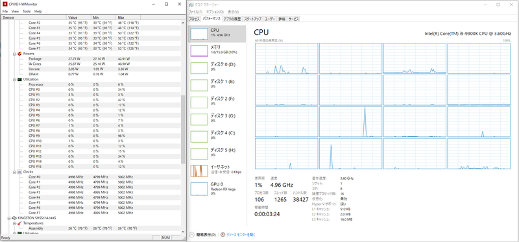Open the Tools menu in HWMonitor

pyautogui.click(x=27, y=11)
